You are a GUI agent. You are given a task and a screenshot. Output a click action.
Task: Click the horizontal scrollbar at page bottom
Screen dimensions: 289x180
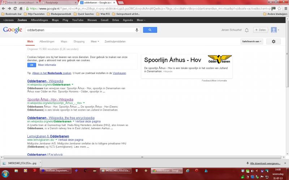coord(142,157)
